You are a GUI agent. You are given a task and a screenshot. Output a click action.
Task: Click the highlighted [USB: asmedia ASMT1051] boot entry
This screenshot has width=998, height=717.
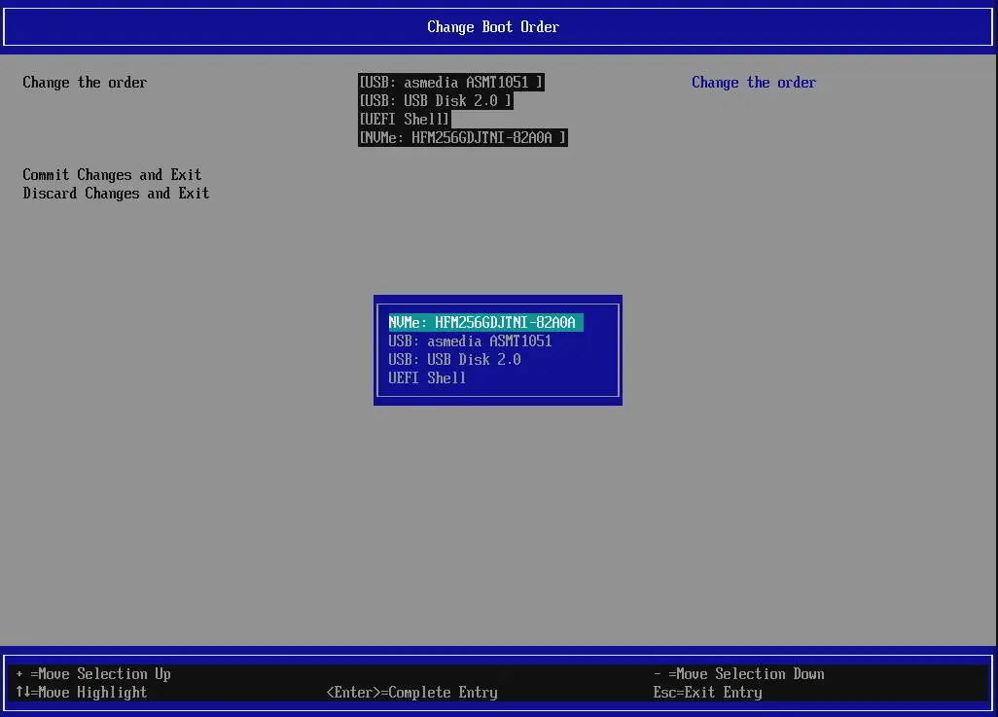pos(450,82)
